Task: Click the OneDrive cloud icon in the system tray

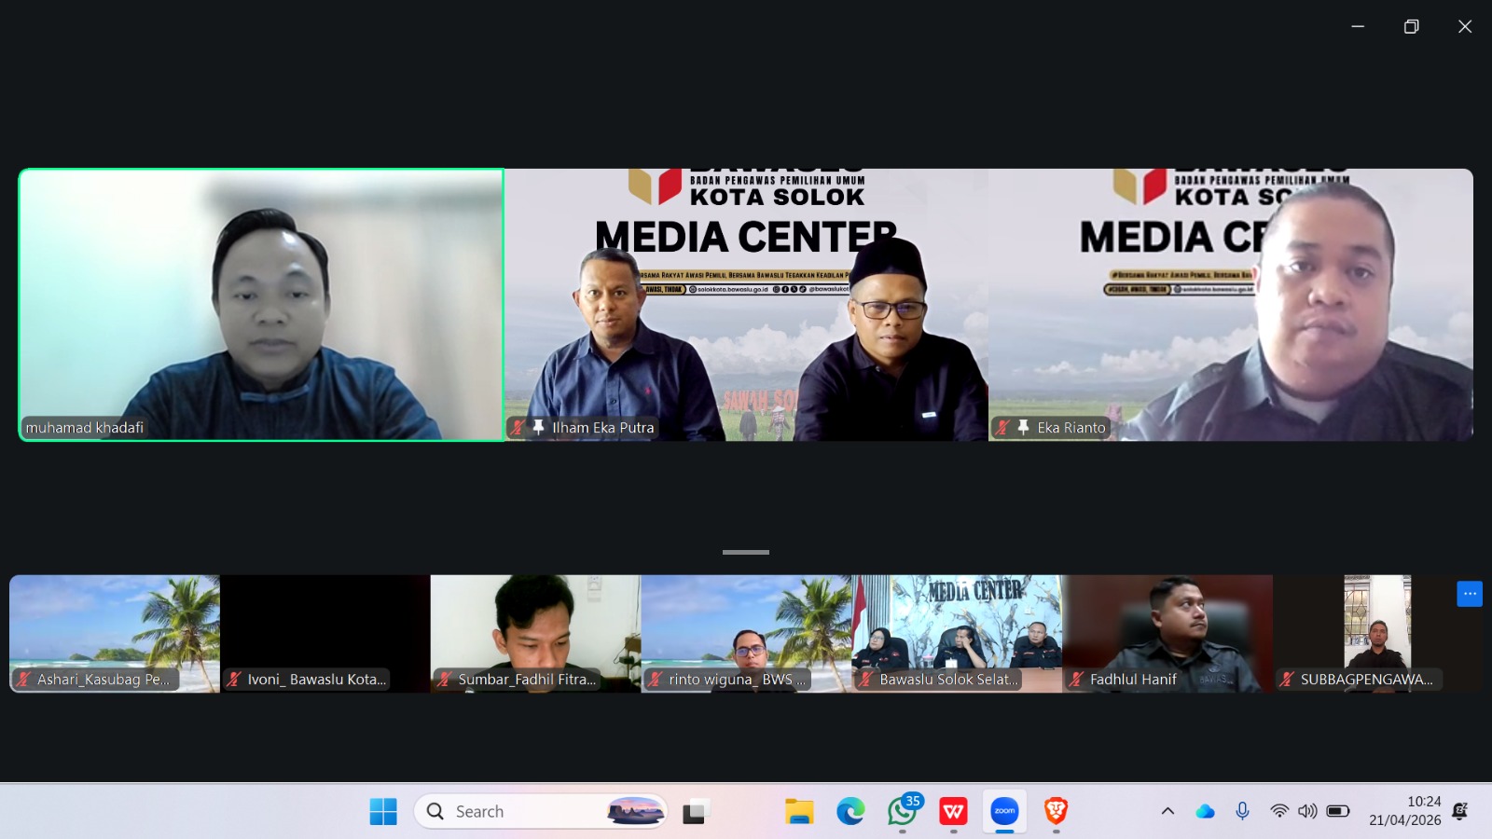Action: (x=1206, y=810)
